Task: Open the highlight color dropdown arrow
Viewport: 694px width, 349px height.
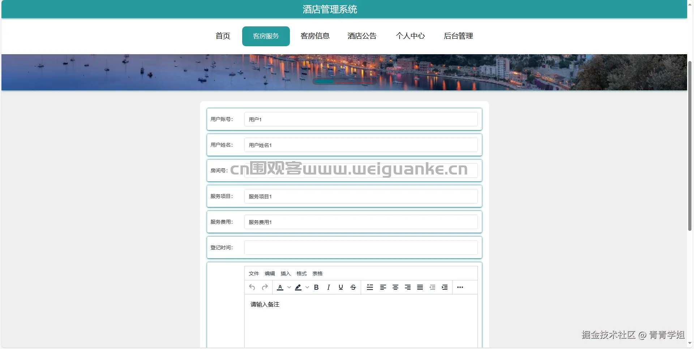Action: (307, 287)
